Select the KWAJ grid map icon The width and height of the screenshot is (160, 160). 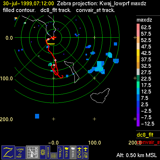tap(33, 152)
